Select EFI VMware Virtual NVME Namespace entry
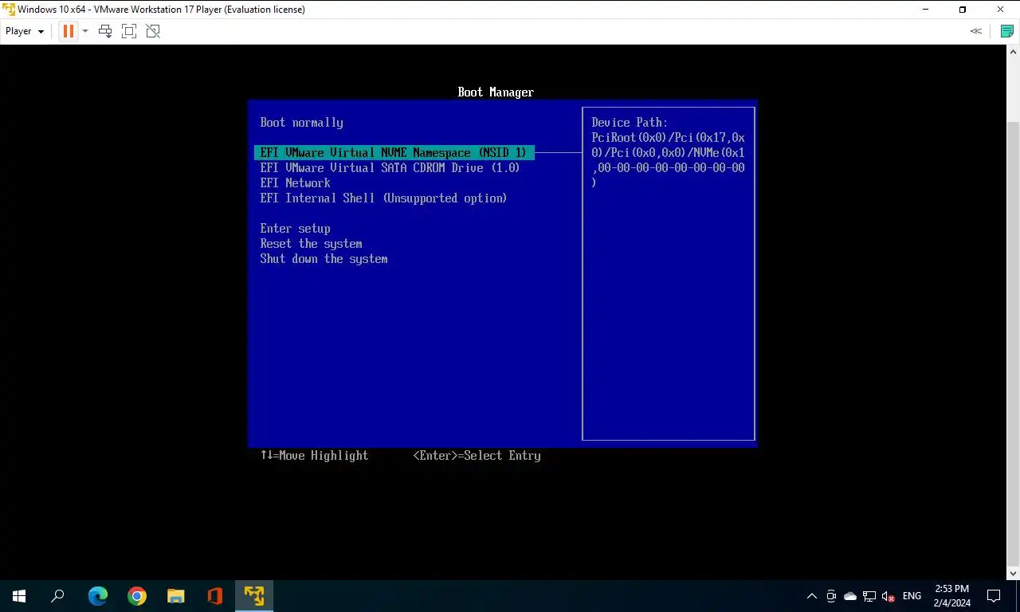Viewport: 1020px width, 612px height. coord(394,152)
